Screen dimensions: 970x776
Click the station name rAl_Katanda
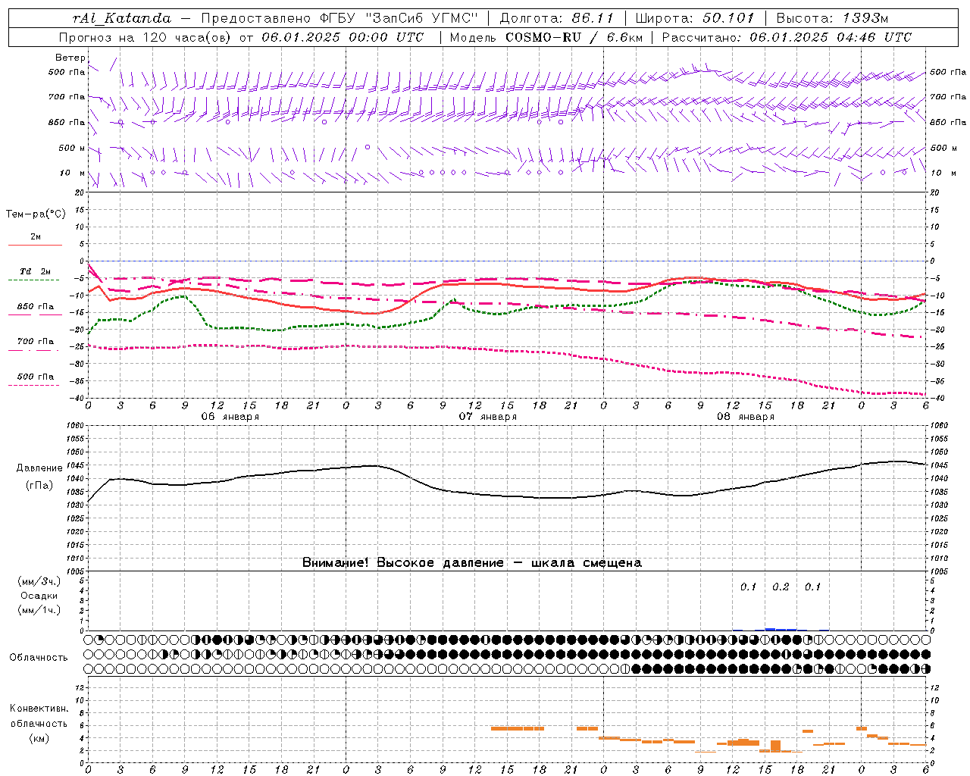(x=123, y=18)
